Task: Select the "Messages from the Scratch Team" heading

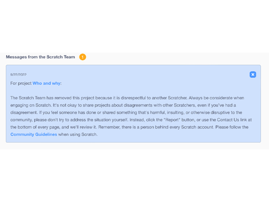Action: coord(40,57)
